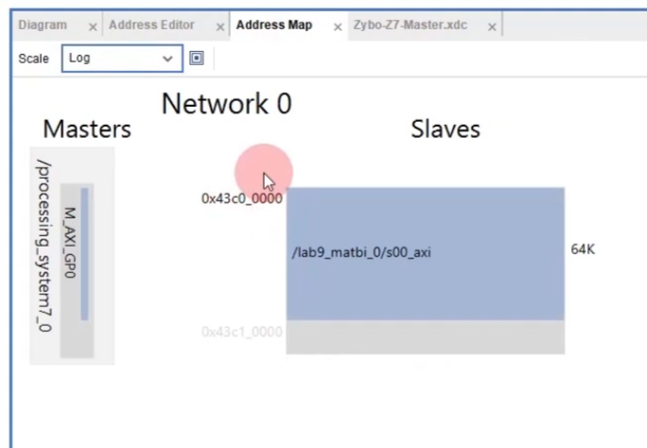Click the 64K size label
This screenshot has height=448, width=647.
[x=583, y=249]
